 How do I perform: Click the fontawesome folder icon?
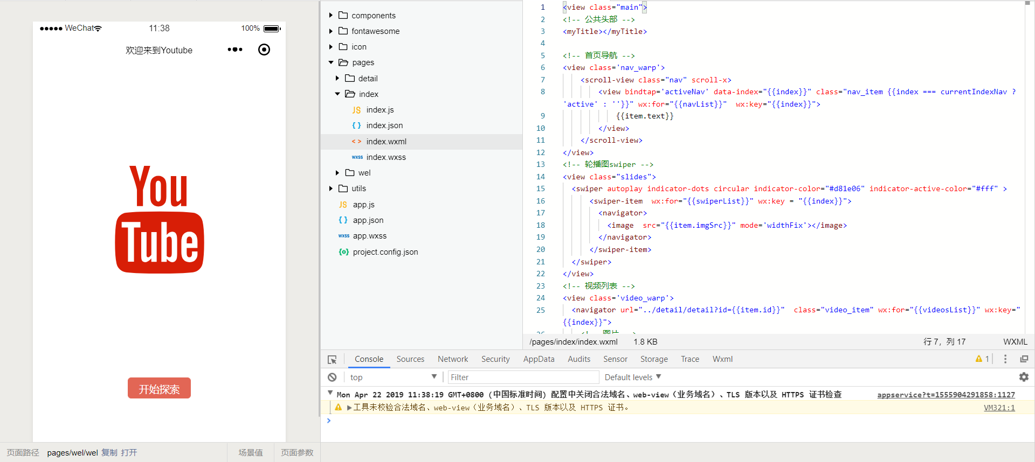coord(343,31)
